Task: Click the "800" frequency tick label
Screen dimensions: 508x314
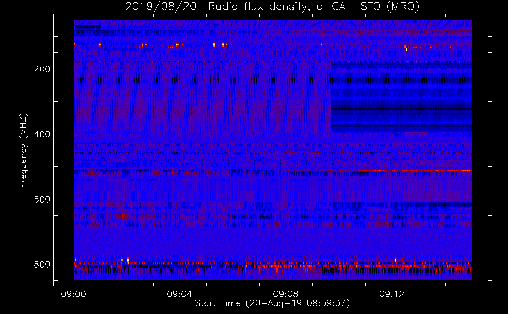Action: pyautogui.click(x=42, y=264)
